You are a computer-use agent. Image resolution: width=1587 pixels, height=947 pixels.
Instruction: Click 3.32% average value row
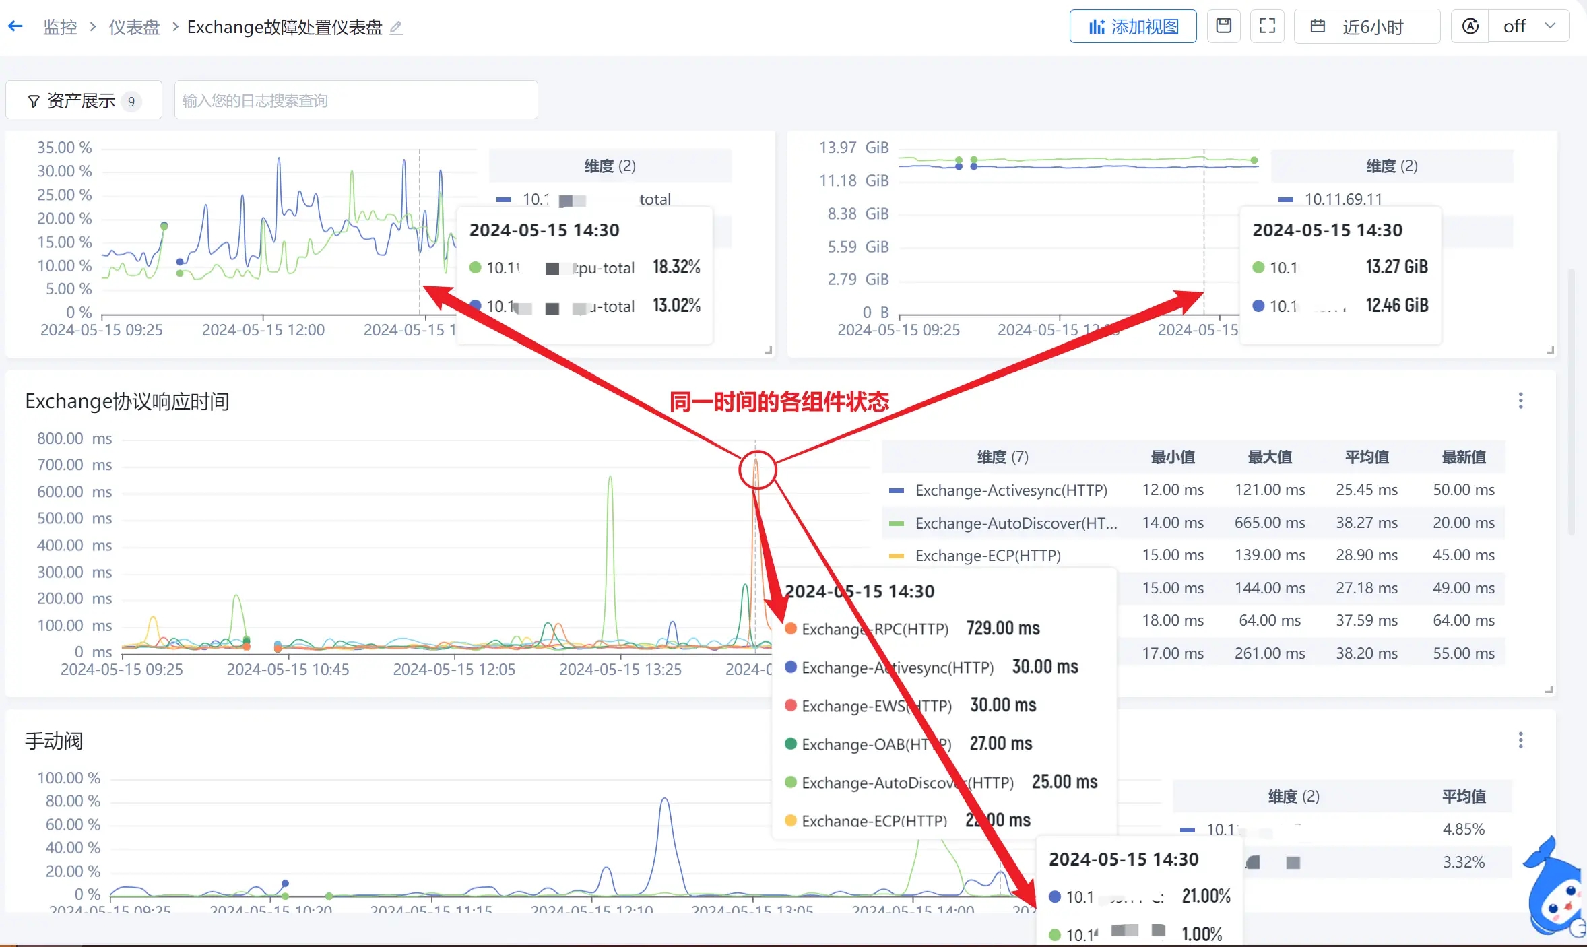click(1463, 862)
